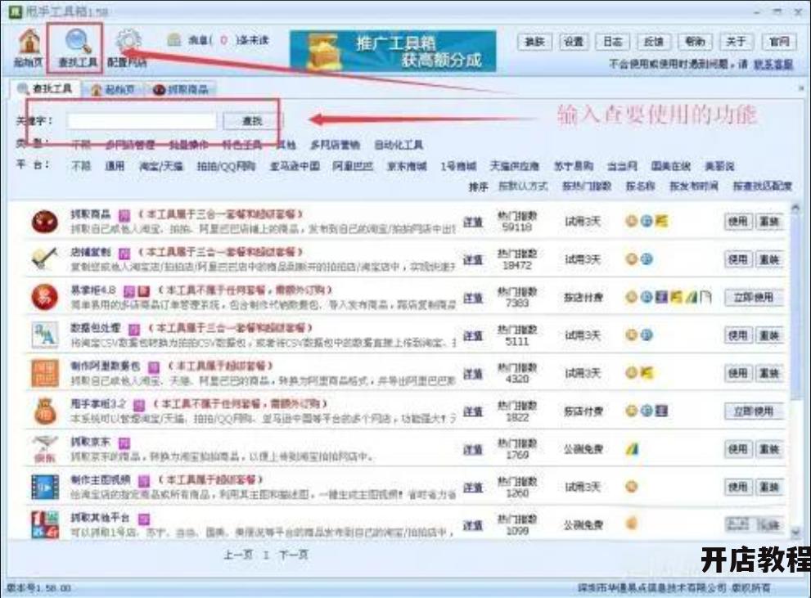Go to 下一页 next page
Image resolution: width=811 pixels, height=598 pixels.
[x=293, y=555]
